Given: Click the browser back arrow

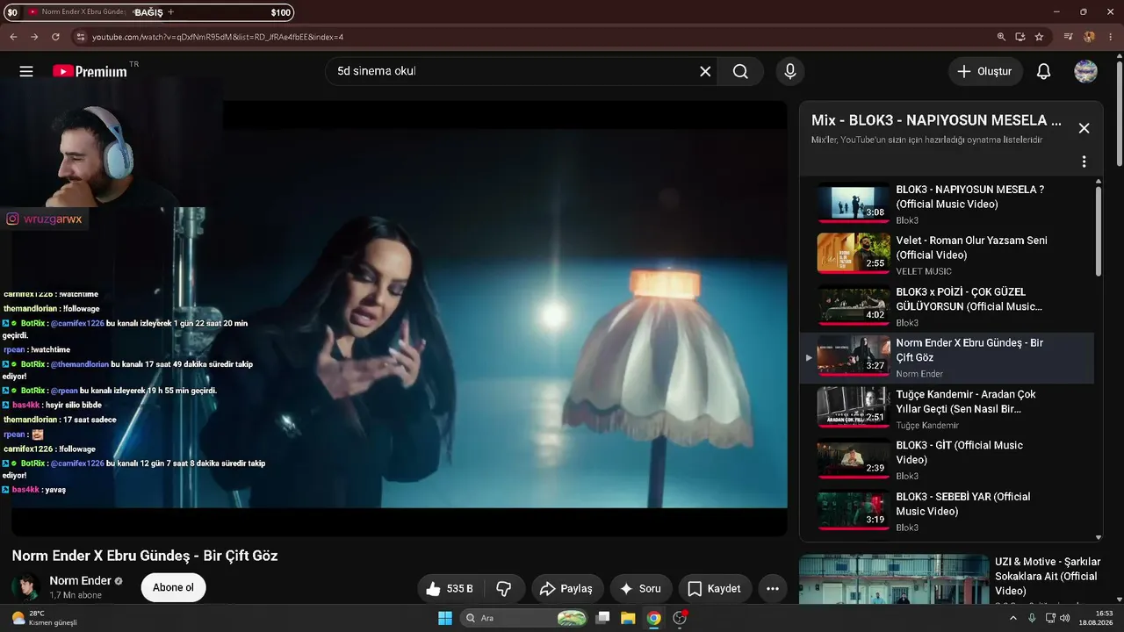Looking at the screenshot, I should pos(13,37).
